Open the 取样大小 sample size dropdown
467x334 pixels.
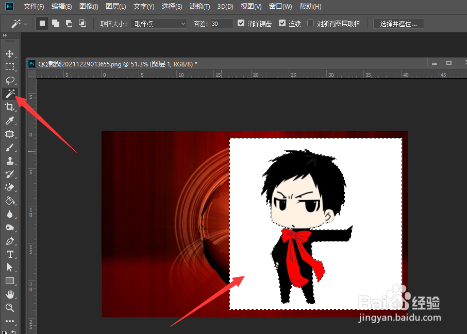tap(158, 24)
